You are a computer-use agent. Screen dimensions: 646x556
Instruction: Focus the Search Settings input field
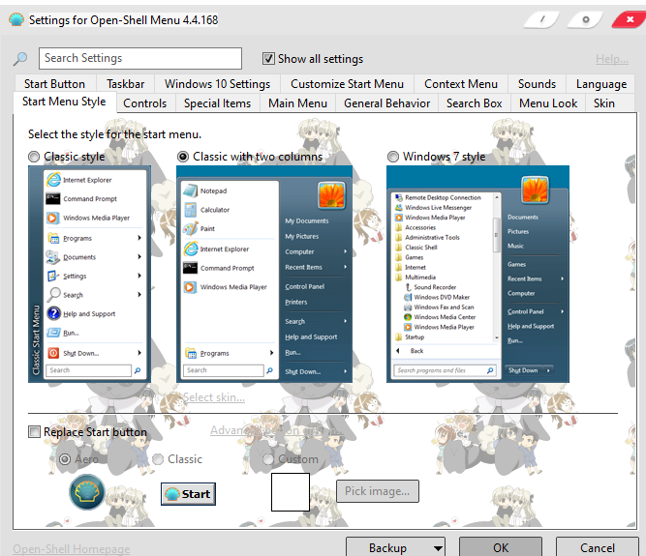point(140,59)
